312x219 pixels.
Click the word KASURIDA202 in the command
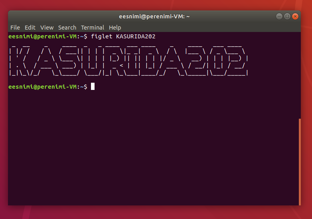(135, 37)
